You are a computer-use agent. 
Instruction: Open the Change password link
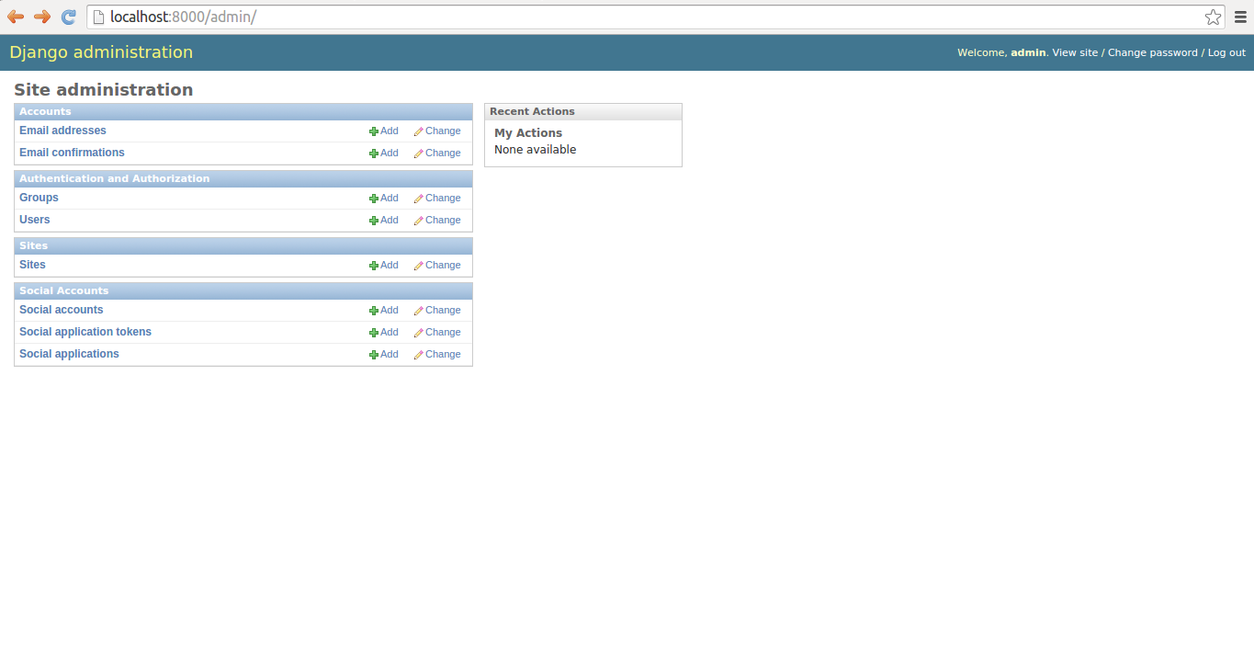1153,52
